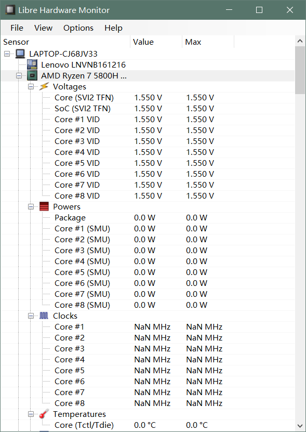Click the Libre Hardware Monitor title bar icon

pos(10,10)
